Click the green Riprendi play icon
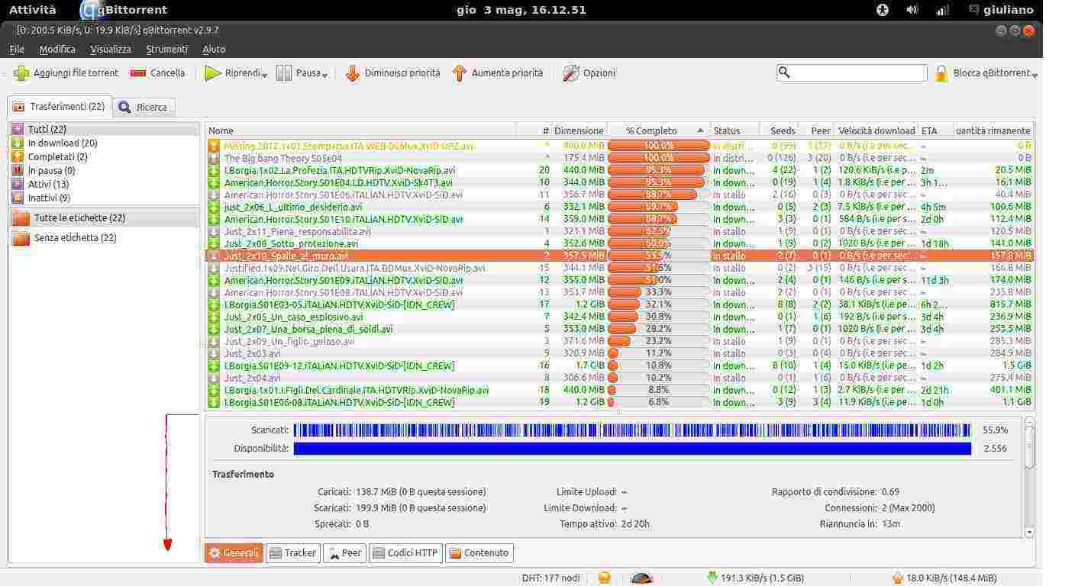1075x586 pixels. coord(213,73)
